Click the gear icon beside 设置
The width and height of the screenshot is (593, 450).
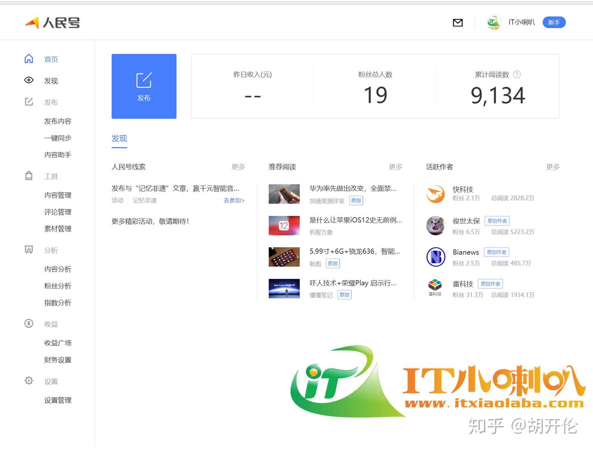[29, 381]
